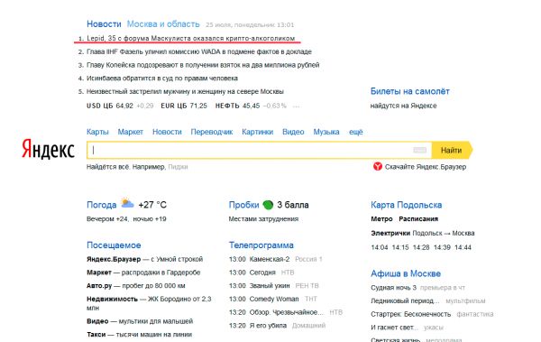Open Видео service above search bar
This screenshot has width=541, height=342.
tap(293, 132)
